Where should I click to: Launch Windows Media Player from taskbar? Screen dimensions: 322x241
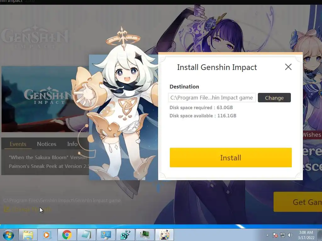click(x=47, y=235)
